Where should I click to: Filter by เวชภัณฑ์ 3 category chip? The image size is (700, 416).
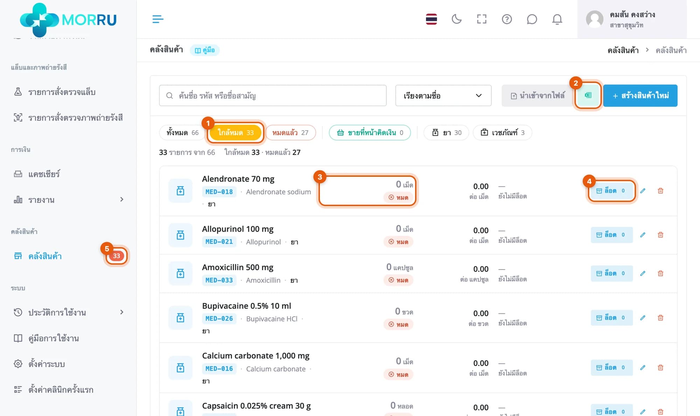tap(502, 133)
